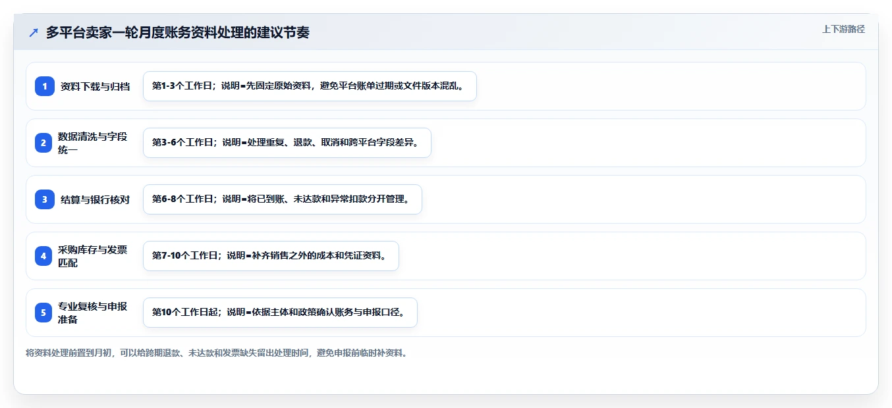Click the 结算与银行核对 step title
This screenshot has width=892, height=408.
click(95, 199)
